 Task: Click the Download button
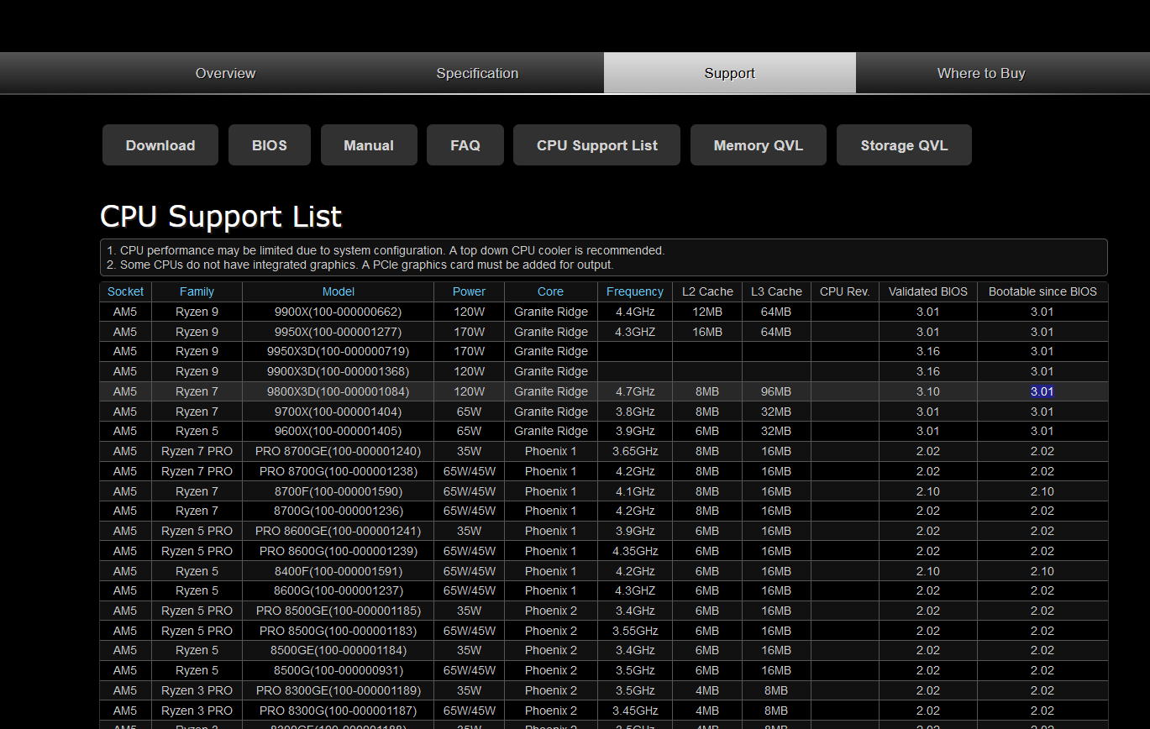pyautogui.click(x=160, y=145)
